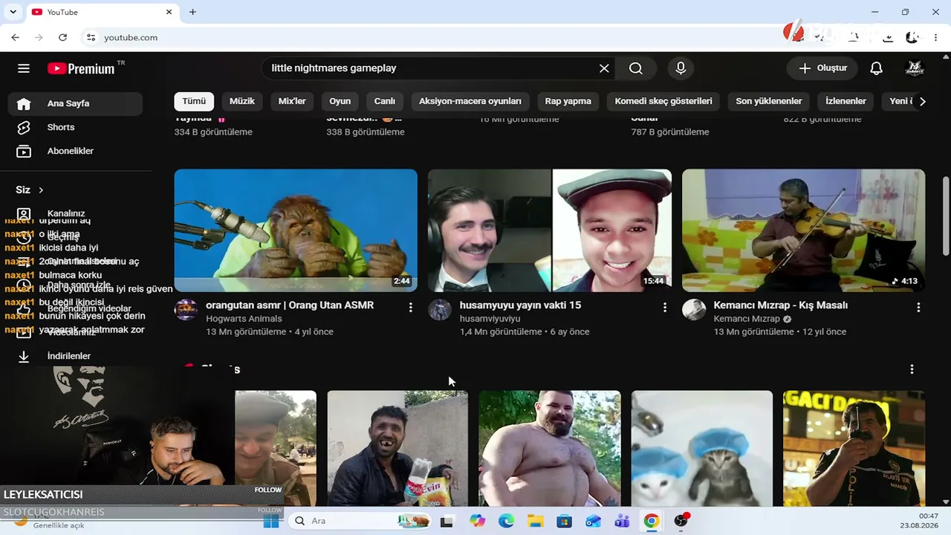Play the Kemancı Mızrap violin thumbnail
The height and width of the screenshot is (535, 951).
[804, 230]
